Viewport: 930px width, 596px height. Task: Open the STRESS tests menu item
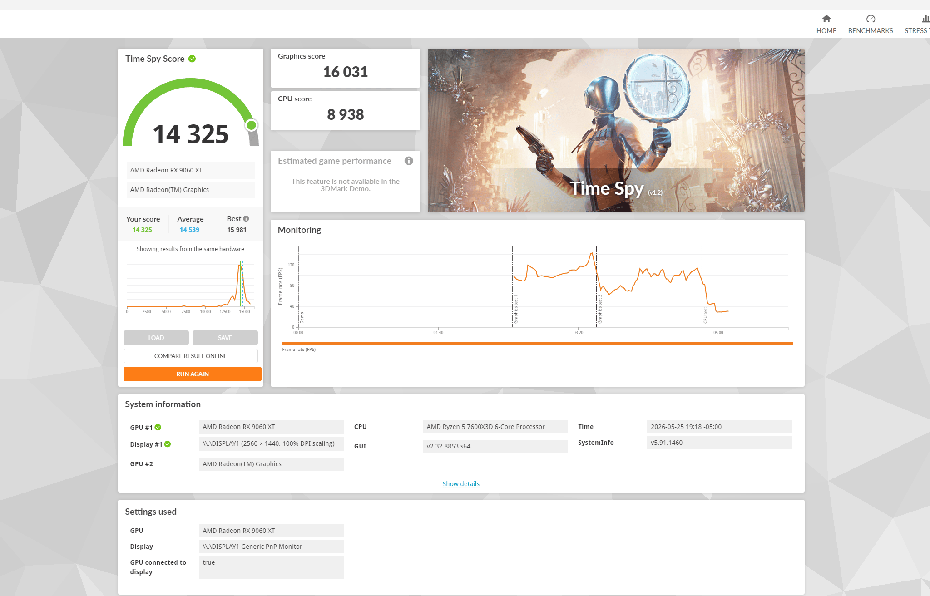917,30
